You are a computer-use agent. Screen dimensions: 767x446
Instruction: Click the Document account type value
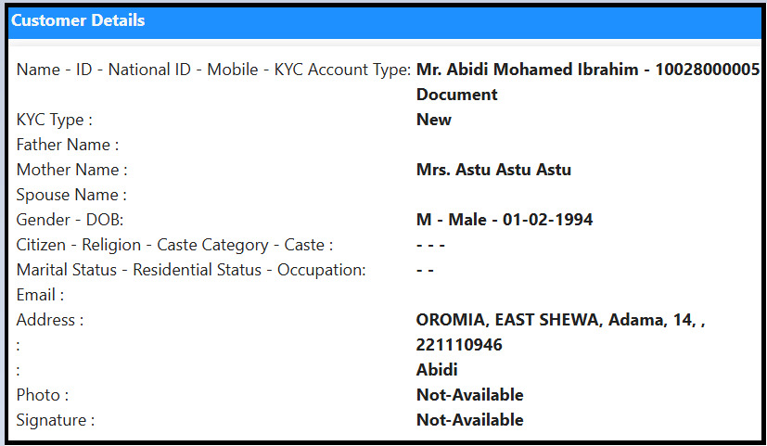(x=456, y=95)
